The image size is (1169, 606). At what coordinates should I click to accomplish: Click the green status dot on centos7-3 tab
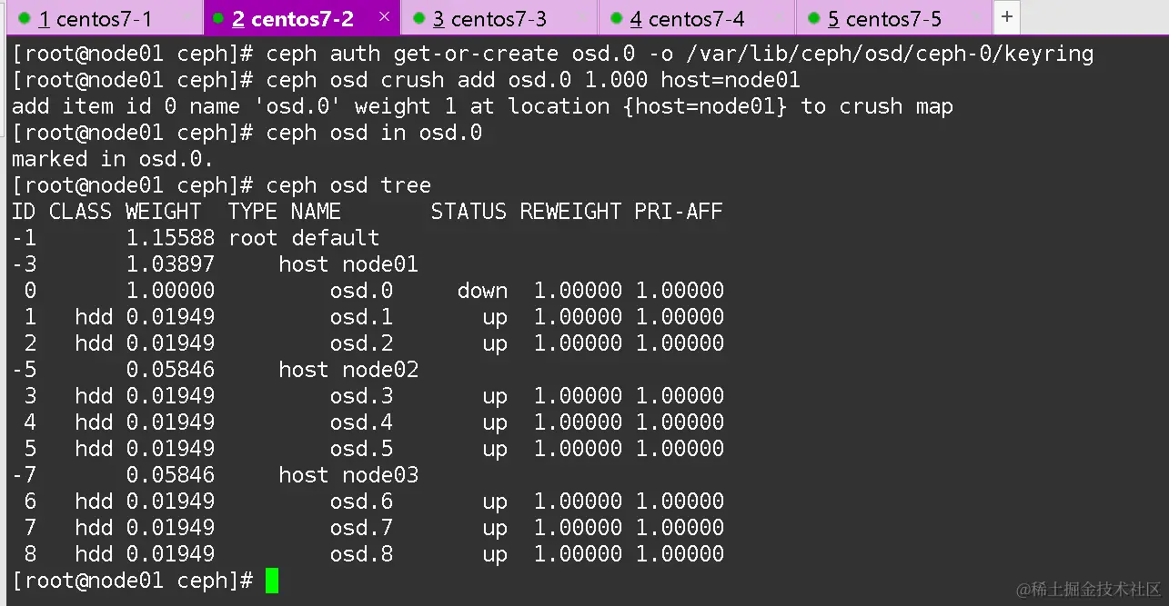(x=418, y=19)
